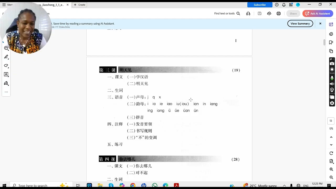Open the Adobe apps grid
This screenshot has width=336, height=189.
(x=291, y=5)
